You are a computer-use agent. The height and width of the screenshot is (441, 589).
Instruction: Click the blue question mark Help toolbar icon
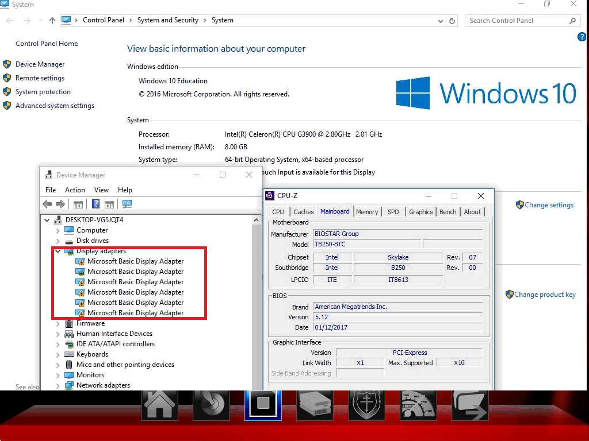click(x=96, y=204)
